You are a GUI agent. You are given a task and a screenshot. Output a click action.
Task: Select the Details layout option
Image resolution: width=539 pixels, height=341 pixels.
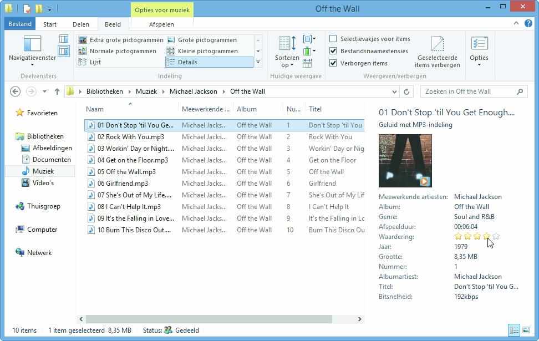click(x=210, y=62)
